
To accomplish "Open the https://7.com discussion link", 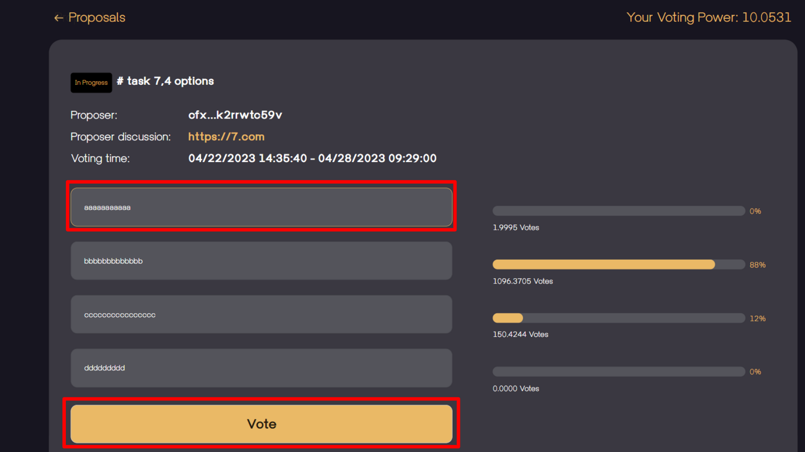I will point(226,137).
